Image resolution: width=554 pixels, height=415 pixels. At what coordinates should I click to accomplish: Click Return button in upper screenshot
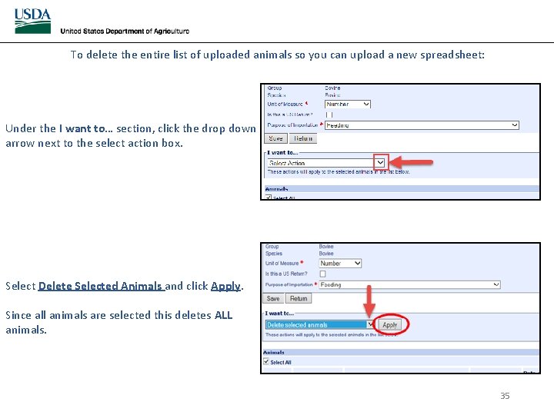click(x=303, y=138)
